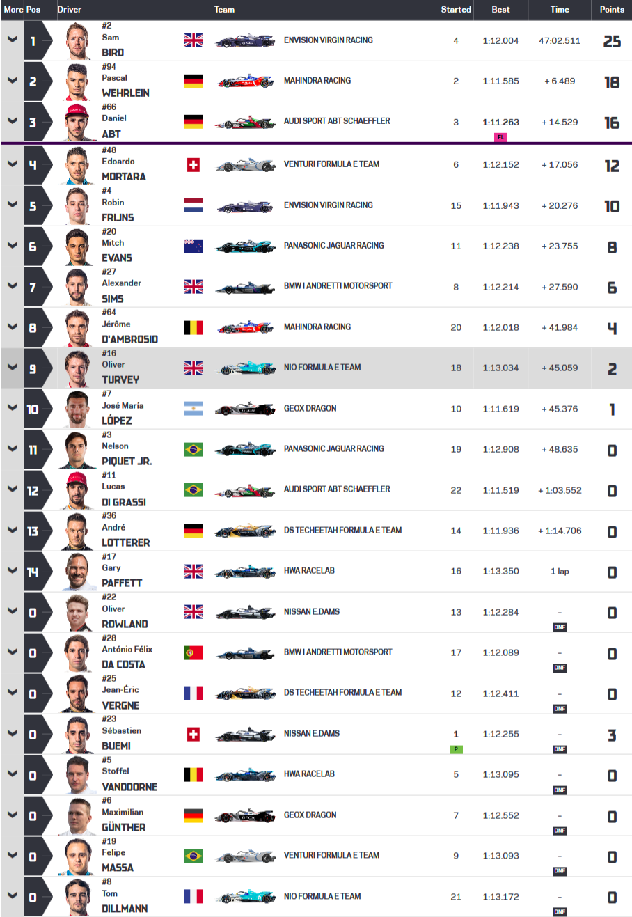Sort by the Started column header
Viewport: 632px width, 917px height.
coord(456,10)
